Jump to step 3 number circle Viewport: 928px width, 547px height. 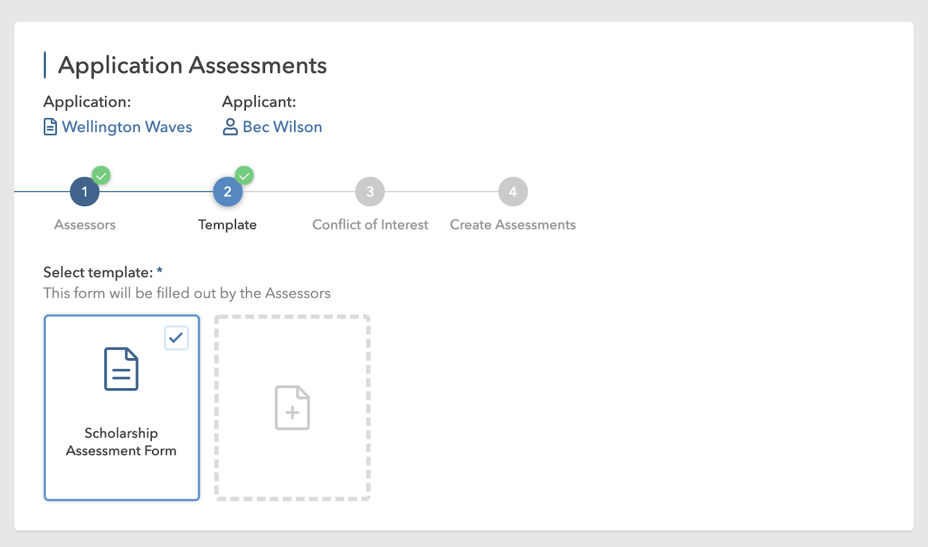pos(370,192)
